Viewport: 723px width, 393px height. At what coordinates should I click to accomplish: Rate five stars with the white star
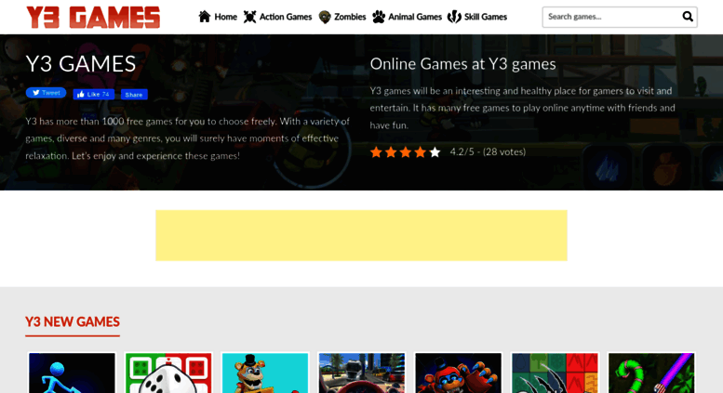coord(435,151)
